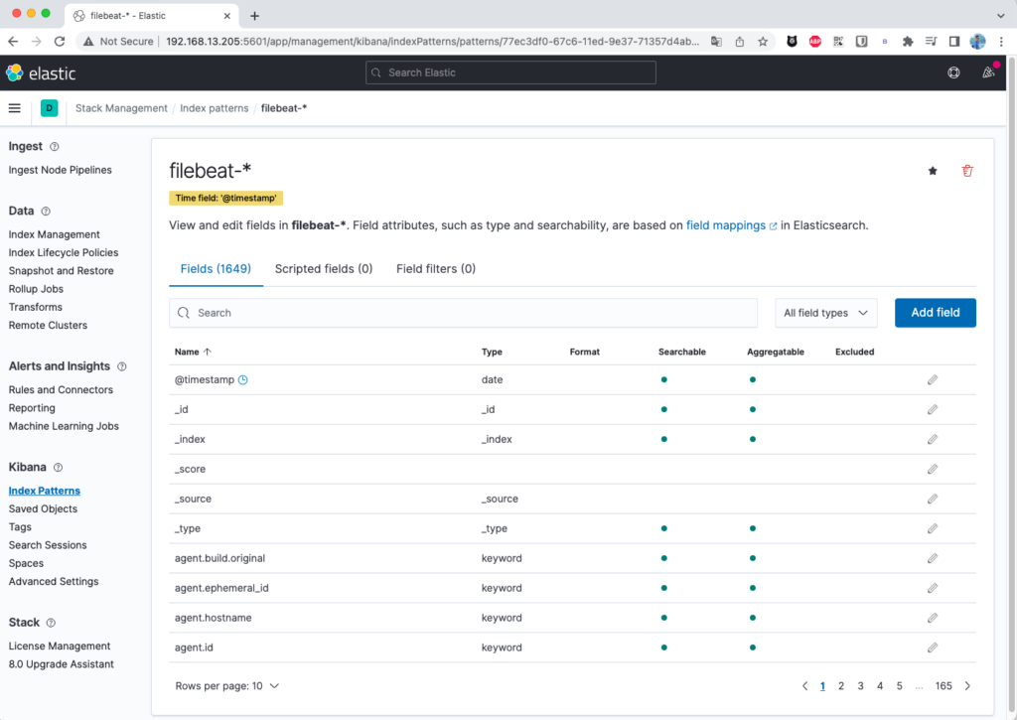Set filebeat-* as default index pattern star
Viewport: 1017px width, 720px height.
933,171
